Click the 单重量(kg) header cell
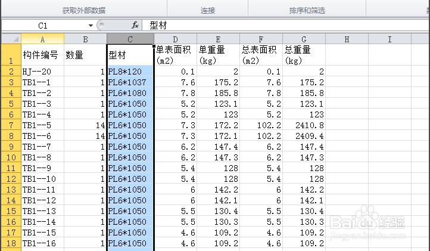The height and width of the screenshot is (251, 430). coord(219,55)
